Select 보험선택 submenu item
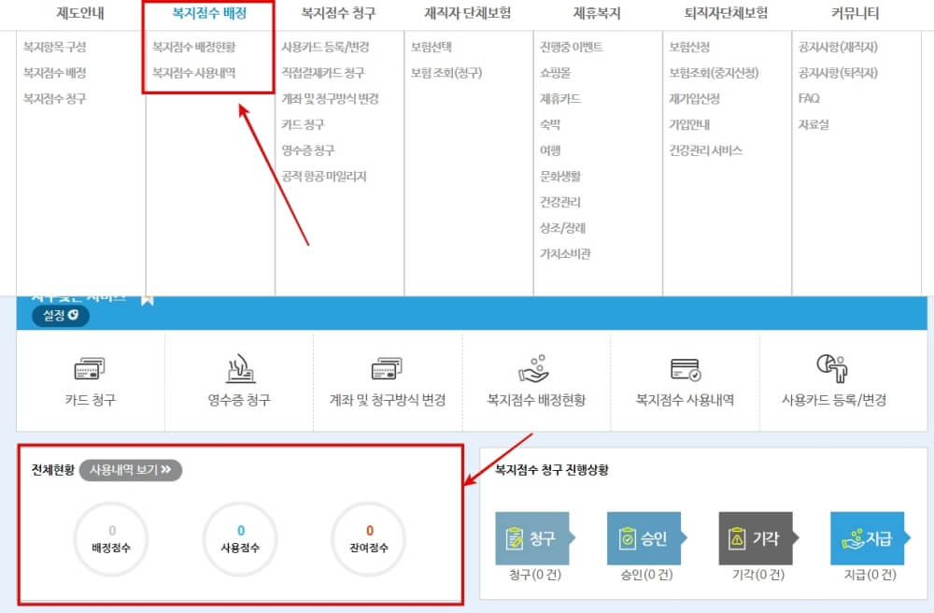The width and height of the screenshot is (934, 613). (x=432, y=47)
